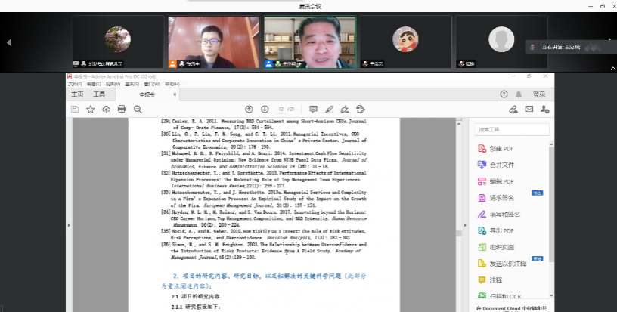Expand the left navigation pane arrow
Screen dimensions: 617x312
pos(70,224)
